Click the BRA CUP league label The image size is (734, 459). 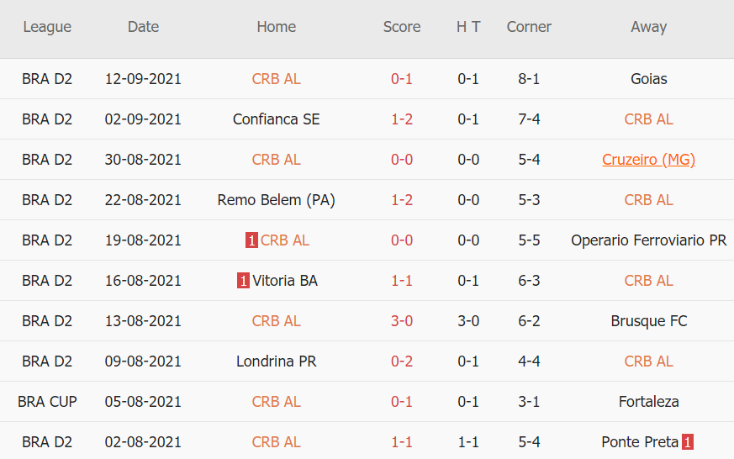point(47,402)
